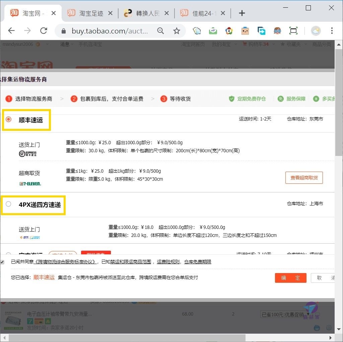
Task: Click the 定期免费存仓 shield badge
Action: coord(247,99)
